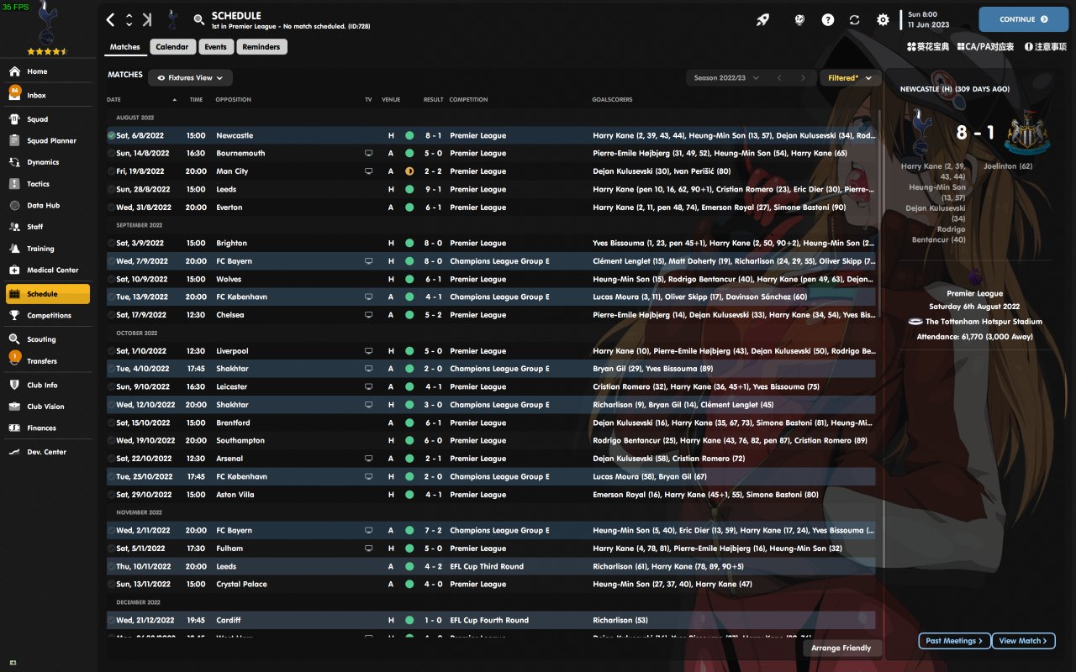
Task: Untick the circle on Sat 6/8/2022 Newcastle row
Action: (112, 135)
